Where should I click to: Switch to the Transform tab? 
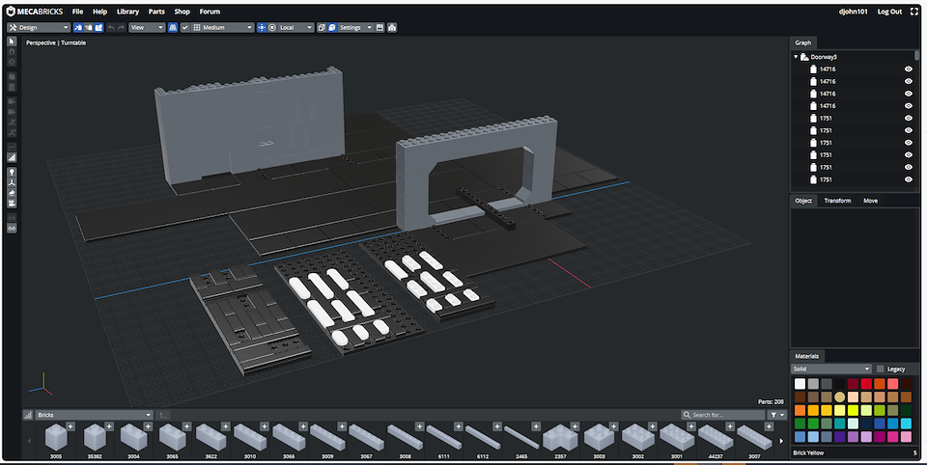tap(837, 201)
